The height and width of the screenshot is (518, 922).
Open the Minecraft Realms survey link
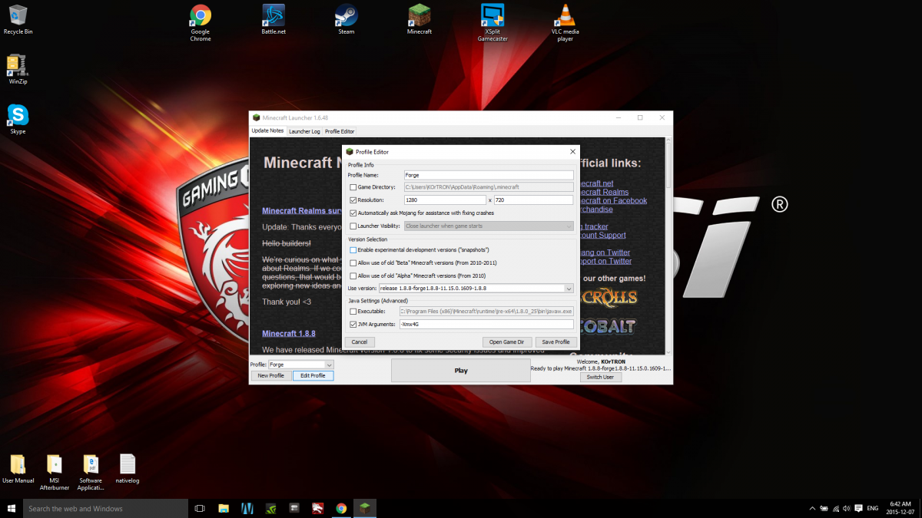click(x=302, y=210)
